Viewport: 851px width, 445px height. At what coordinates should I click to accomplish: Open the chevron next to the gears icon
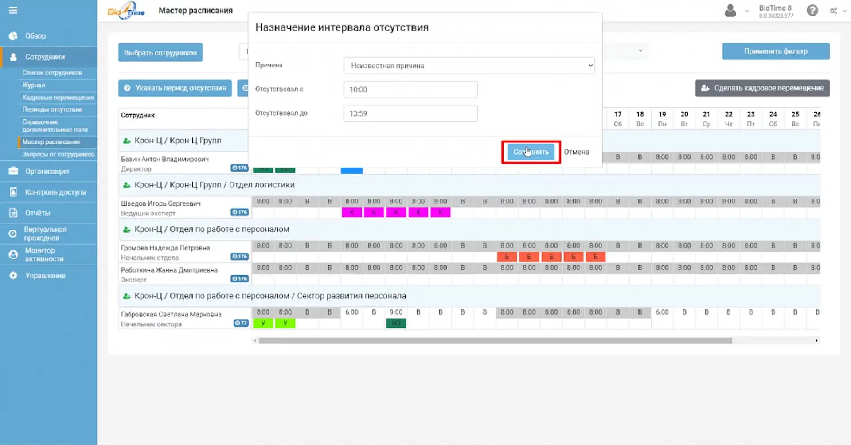[844, 11]
